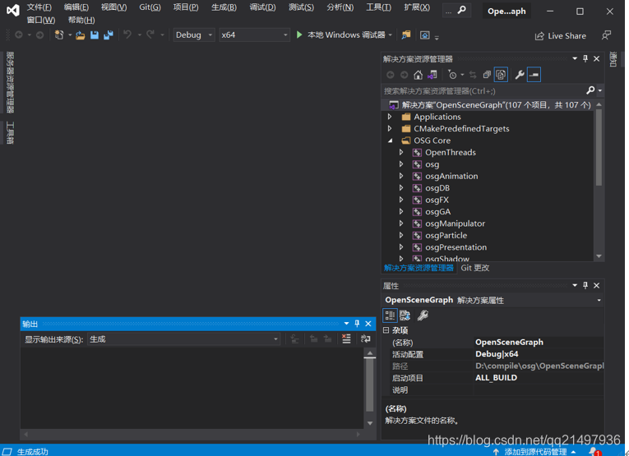629x456 pixels.
Task: Open Properties wrench in Solution Explorer toolbar
Action: click(520, 75)
